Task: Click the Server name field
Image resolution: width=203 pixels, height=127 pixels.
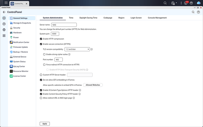Action: pyautogui.click(x=64, y=25)
